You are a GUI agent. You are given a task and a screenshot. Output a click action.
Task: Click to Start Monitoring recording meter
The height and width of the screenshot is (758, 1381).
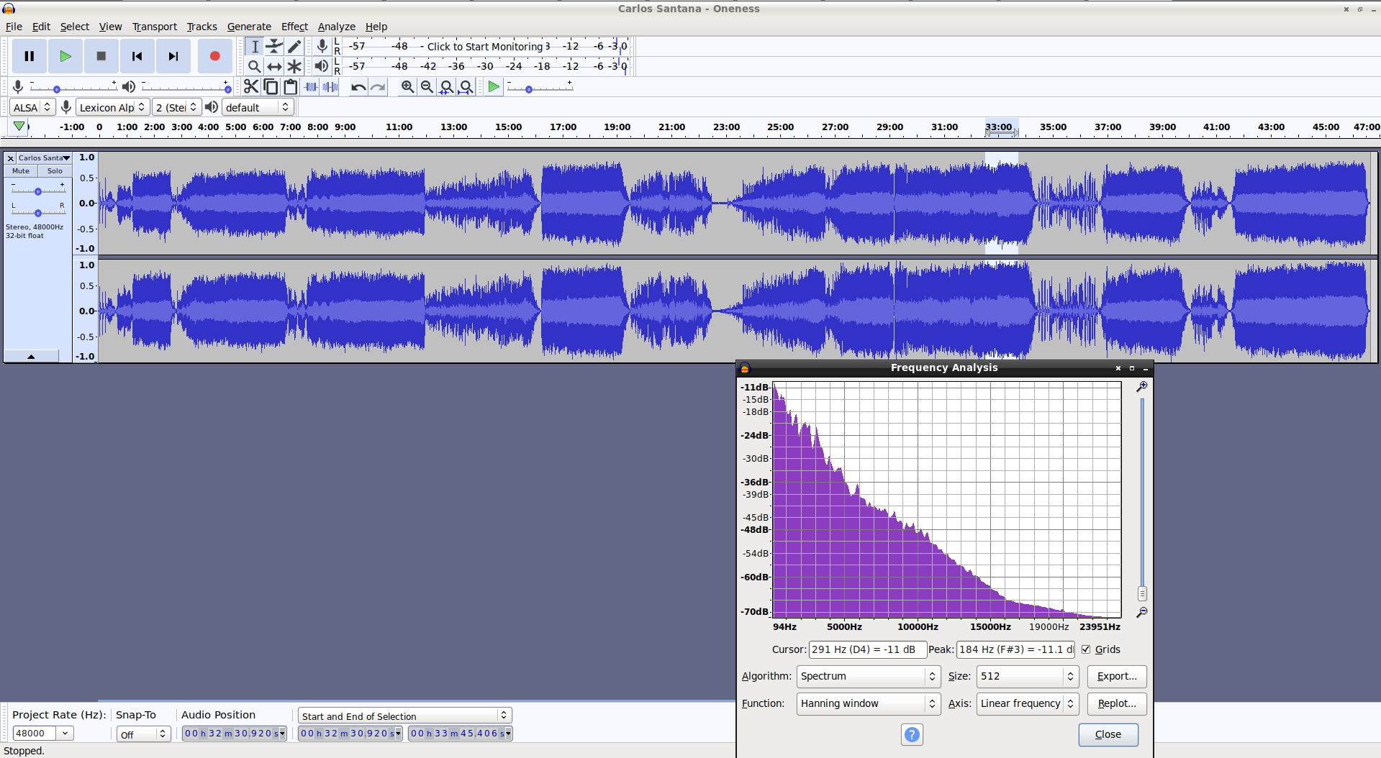coord(485,47)
